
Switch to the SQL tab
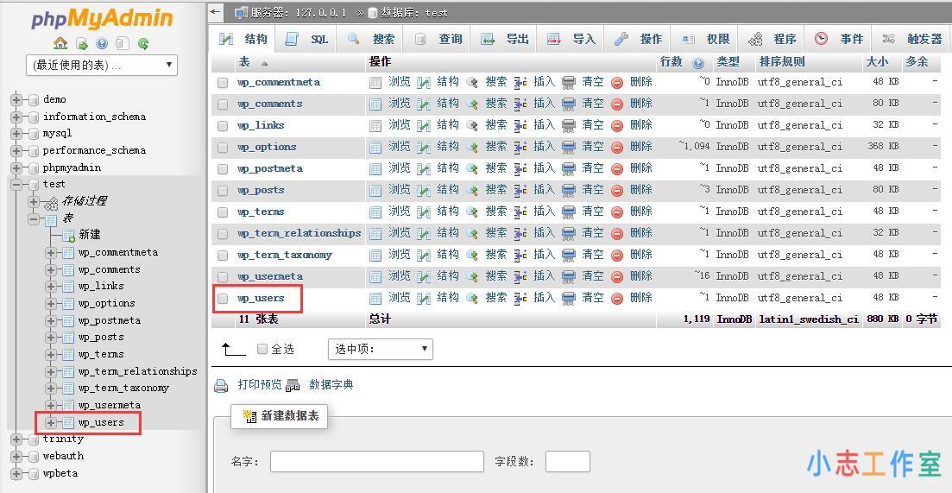[x=306, y=39]
